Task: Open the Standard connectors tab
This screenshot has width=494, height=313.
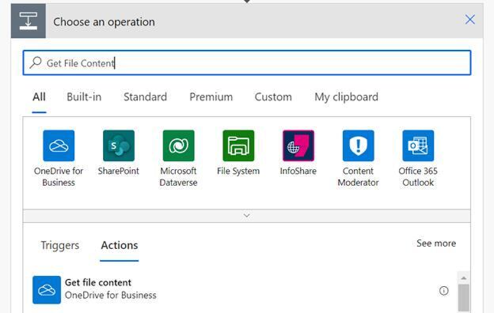Action: 145,97
